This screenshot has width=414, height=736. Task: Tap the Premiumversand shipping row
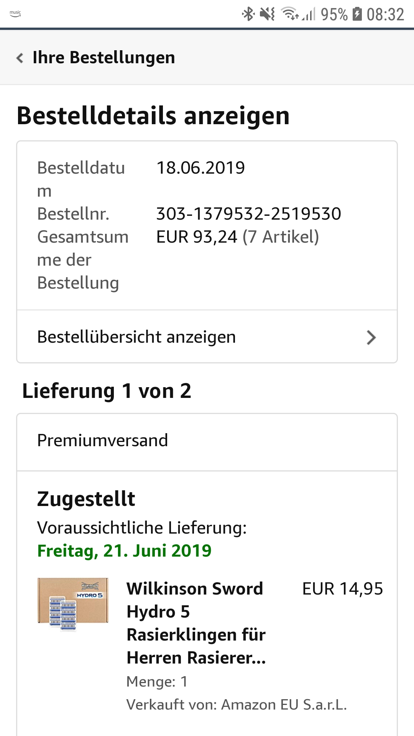tap(103, 440)
